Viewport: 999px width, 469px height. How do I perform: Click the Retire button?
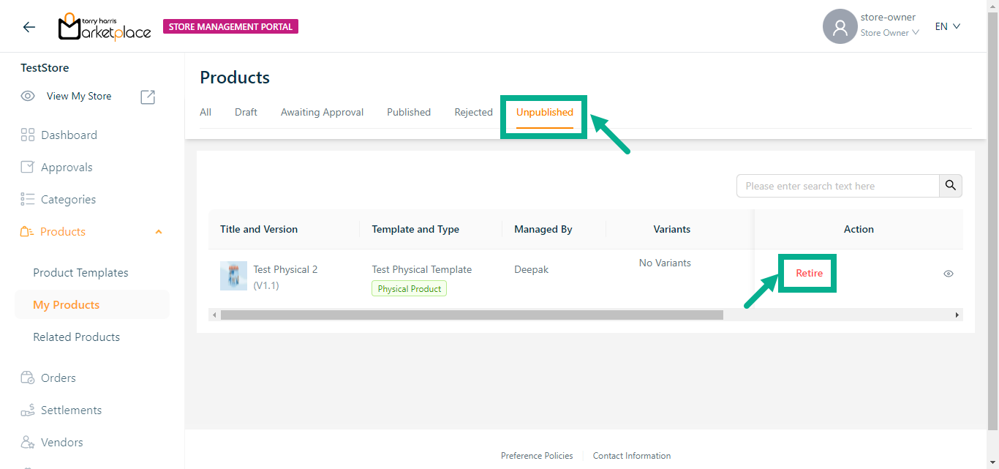[x=809, y=273]
